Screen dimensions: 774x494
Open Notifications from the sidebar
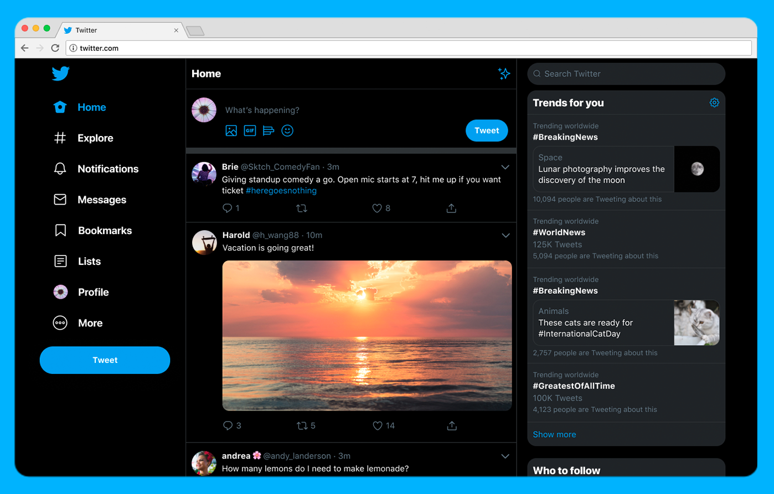96,169
